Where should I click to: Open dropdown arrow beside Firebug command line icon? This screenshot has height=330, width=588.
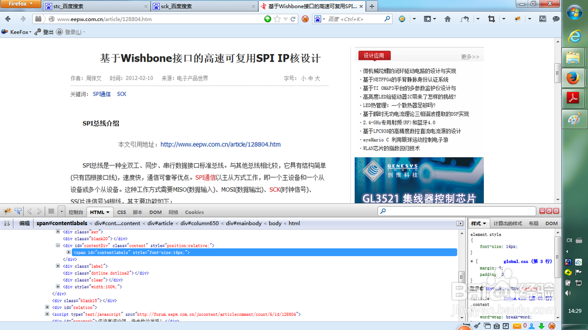[62, 211]
